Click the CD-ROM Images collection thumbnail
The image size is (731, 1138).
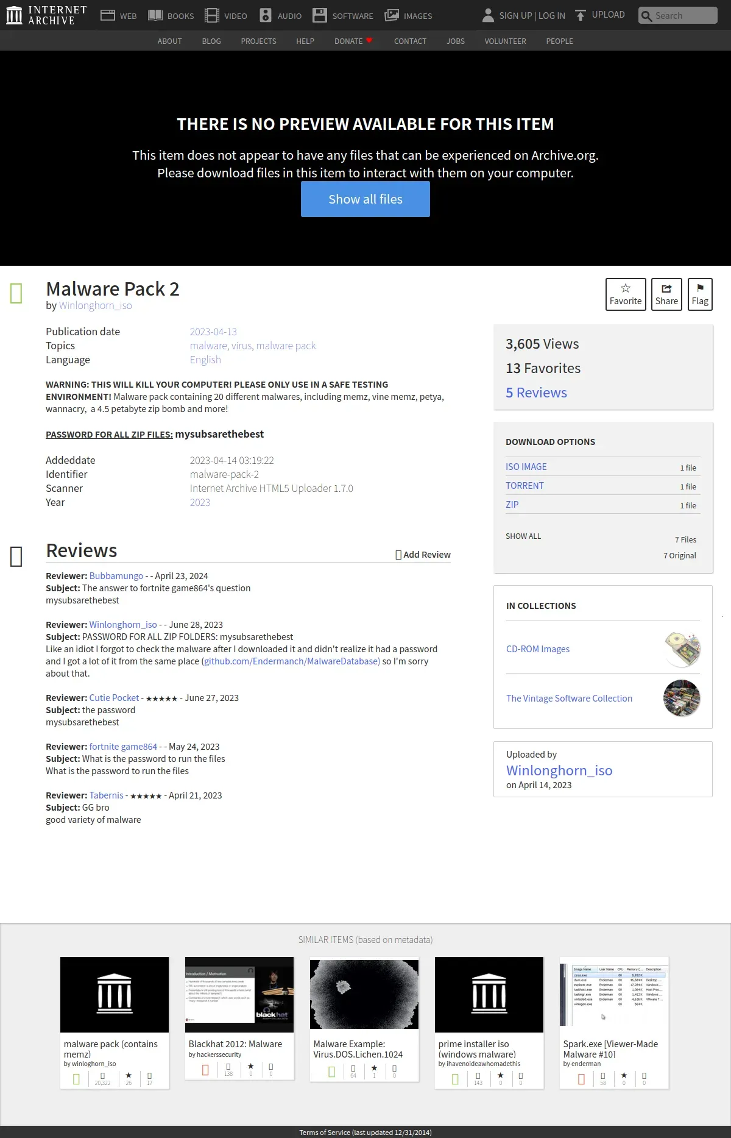point(682,649)
